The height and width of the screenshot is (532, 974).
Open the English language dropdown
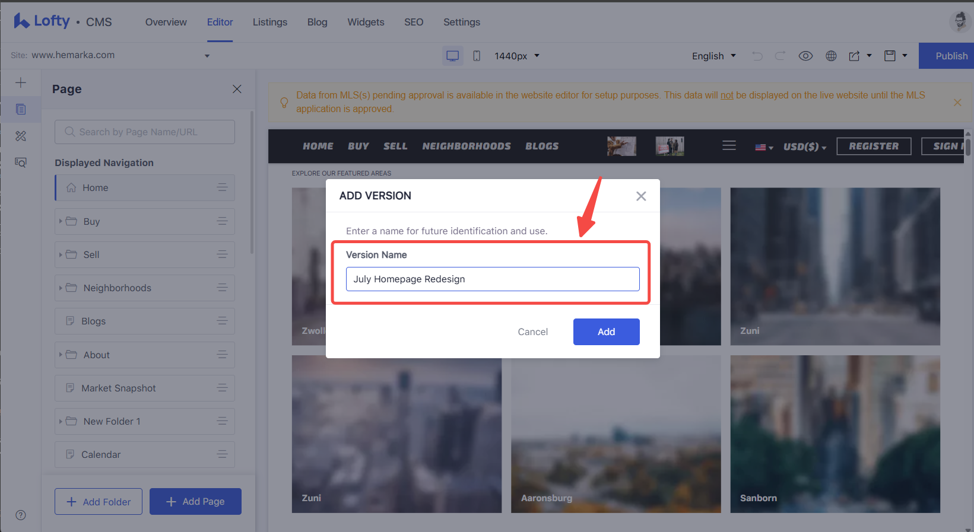pyautogui.click(x=714, y=56)
